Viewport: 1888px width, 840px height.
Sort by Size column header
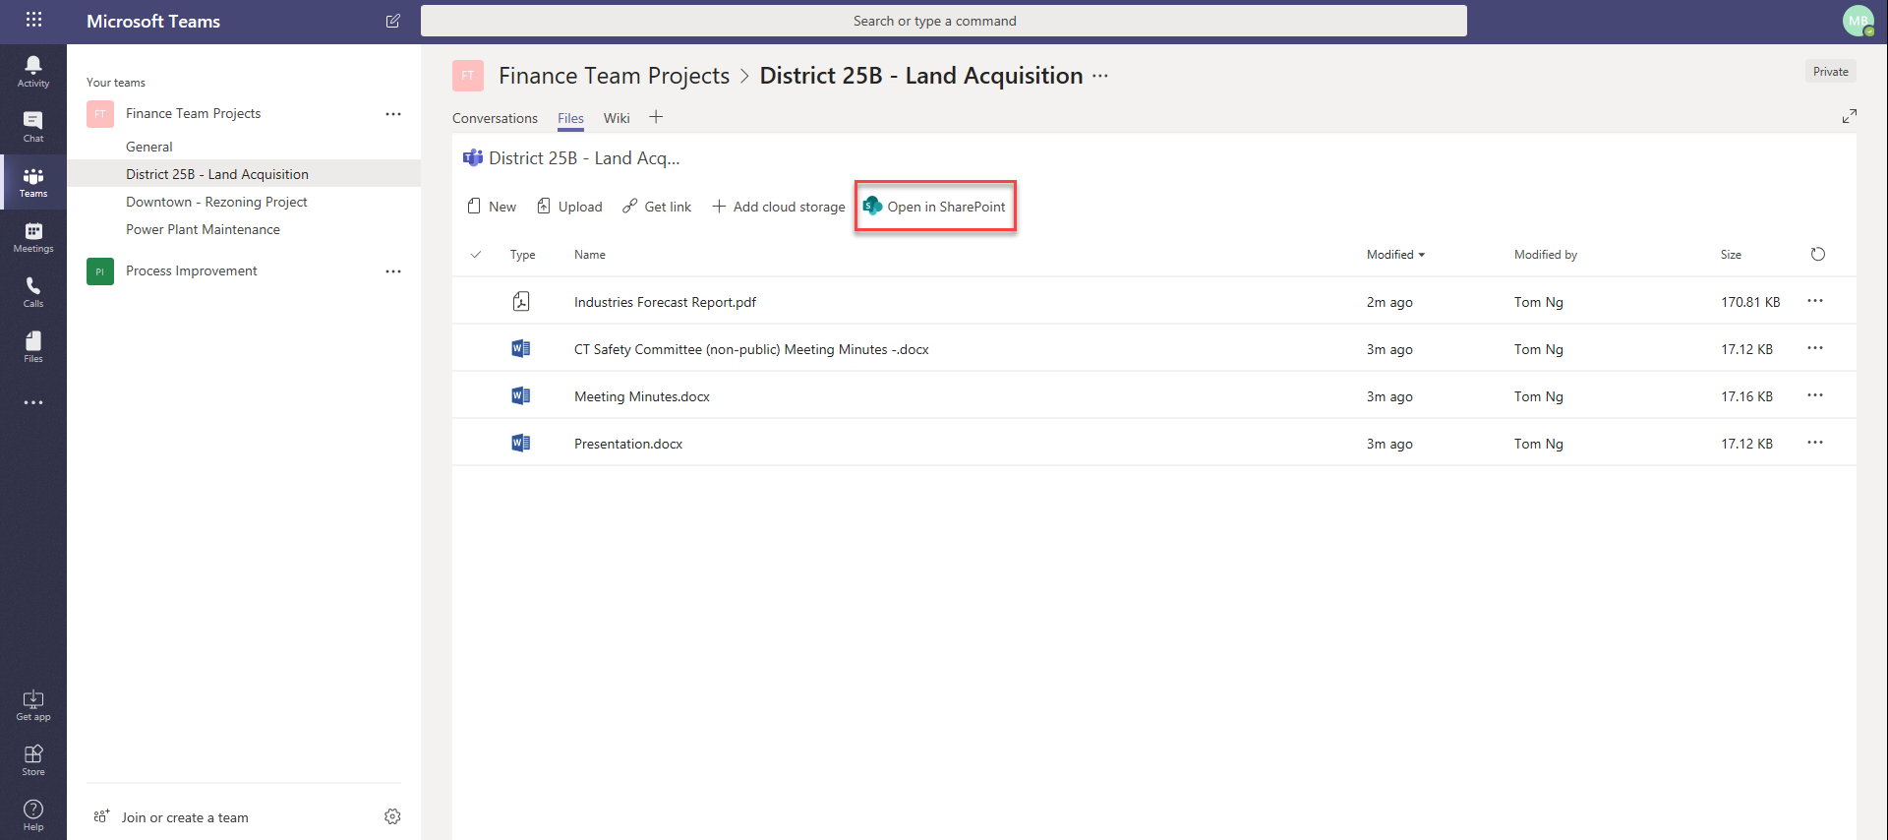pos(1731,255)
